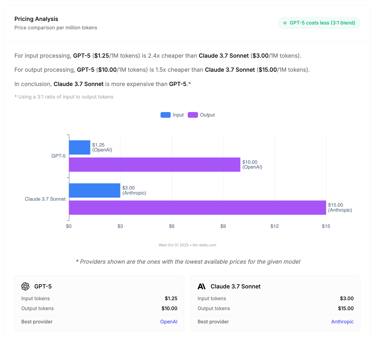Click the OpenAI logo icon beside GPT-5

point(25,286)
